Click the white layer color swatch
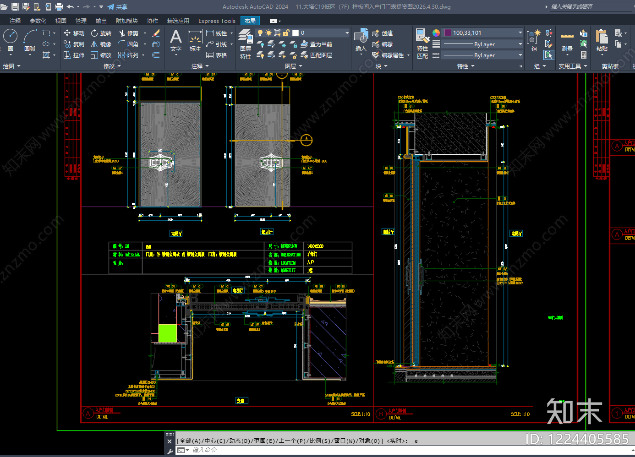Viewport: 635px width, 457px height. pos(296,33)
